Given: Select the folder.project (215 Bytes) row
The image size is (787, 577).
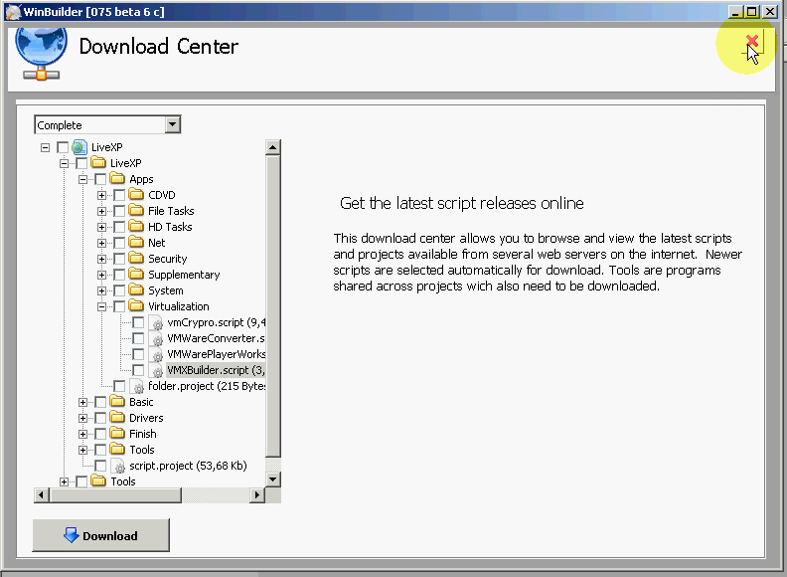Looking at the screenshot, I should point(207,386).
